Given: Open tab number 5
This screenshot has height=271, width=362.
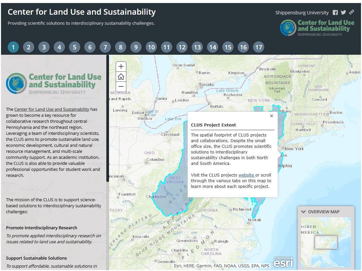Looking at the screenshot, I should coord(75,47).
